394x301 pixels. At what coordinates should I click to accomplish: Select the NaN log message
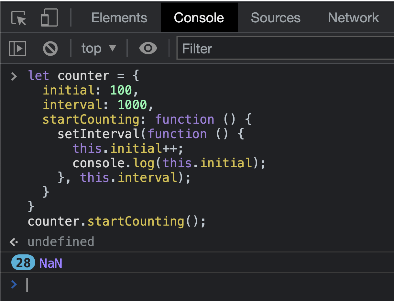[x=50, y=263]
